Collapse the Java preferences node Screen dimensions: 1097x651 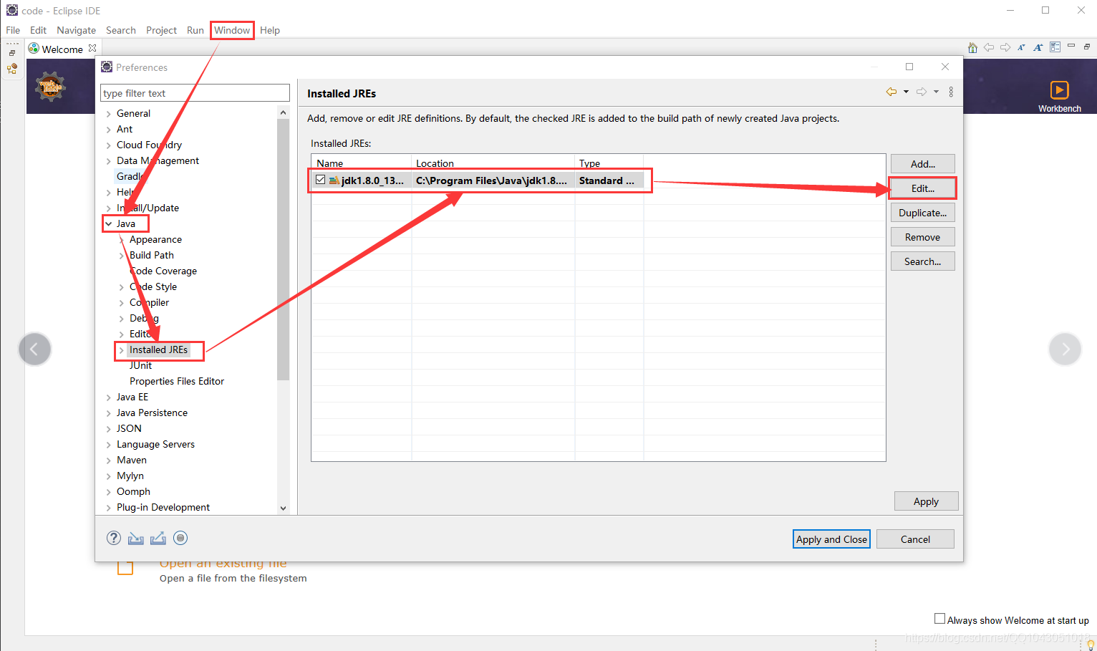click(109, 224)
